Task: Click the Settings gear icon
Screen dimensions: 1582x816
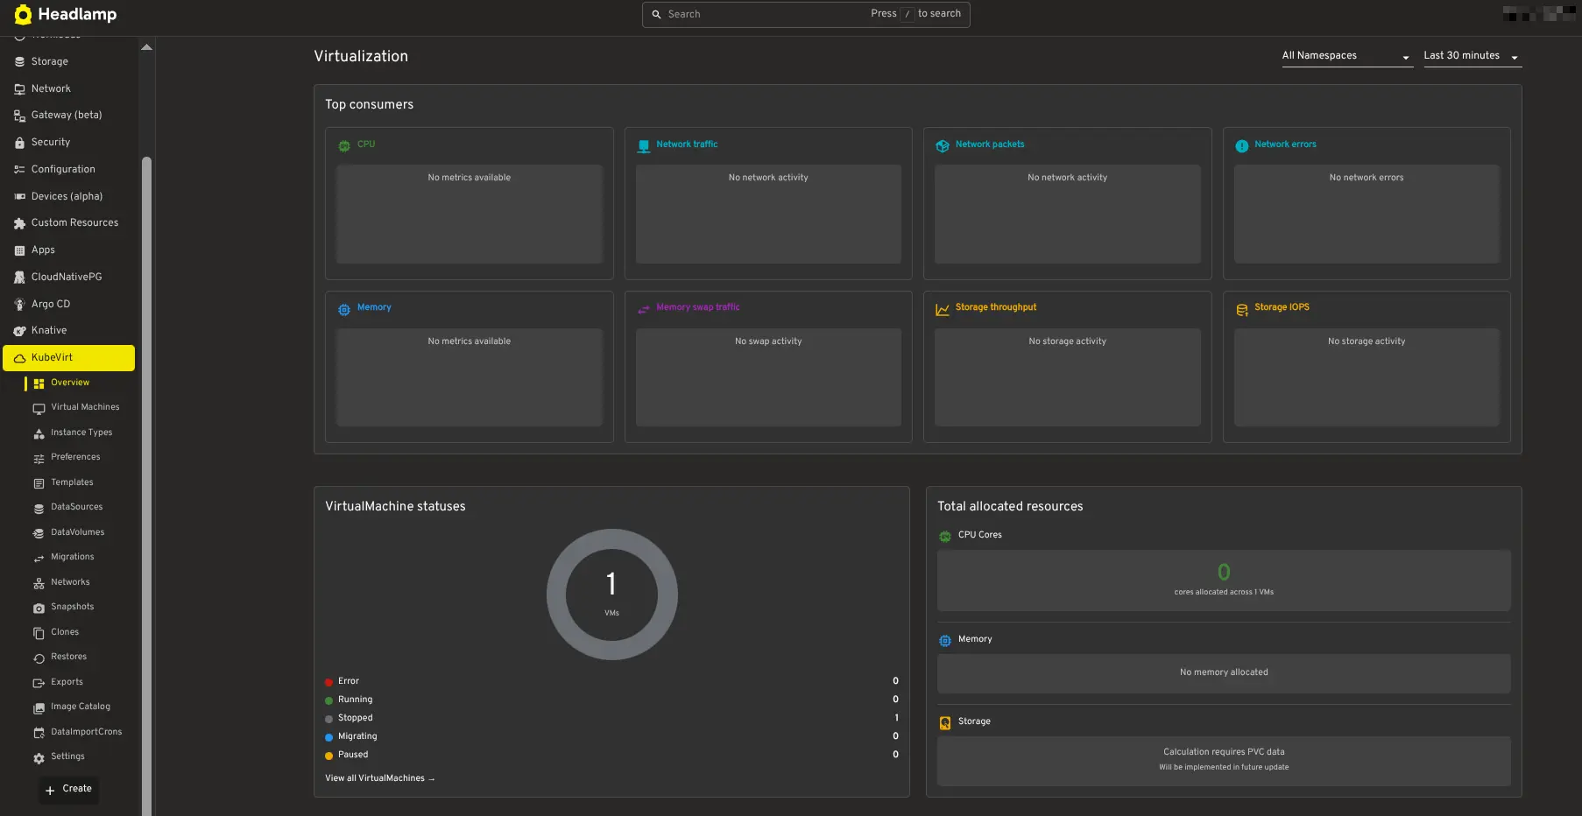Action: tap(39, 758)
